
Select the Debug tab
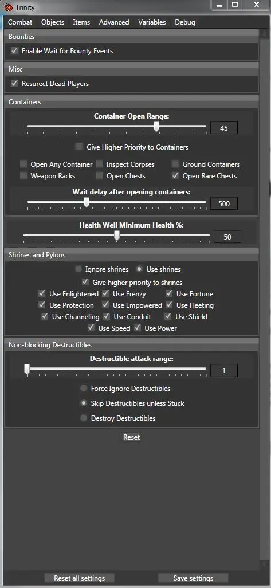pyautogui.click(x=185, y=22)
